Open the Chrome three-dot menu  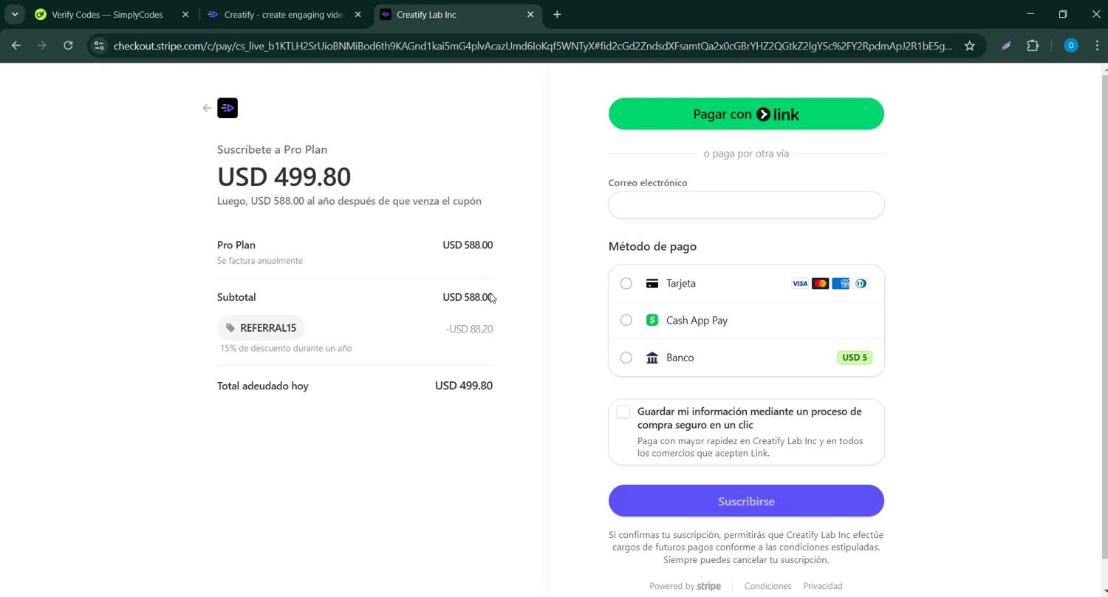[x=1097, y=46]
